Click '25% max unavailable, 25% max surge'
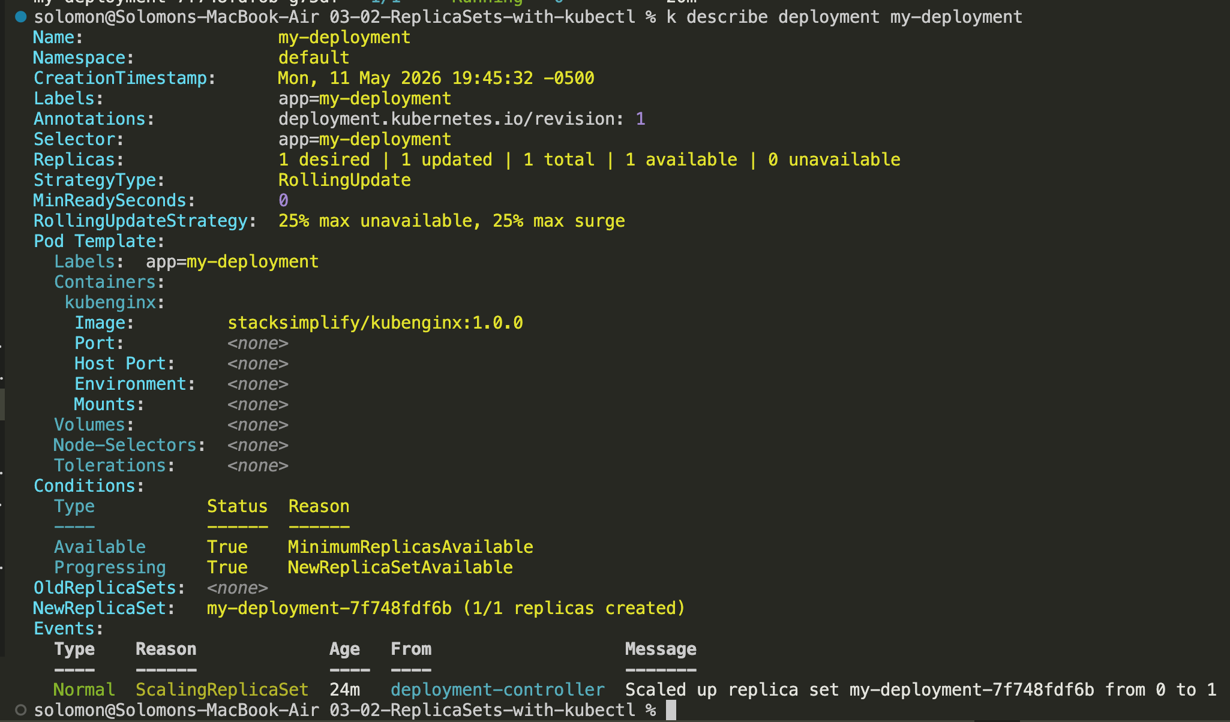Image resolution: width=1230 pixels, height=722 pixels. pos(452,221)
